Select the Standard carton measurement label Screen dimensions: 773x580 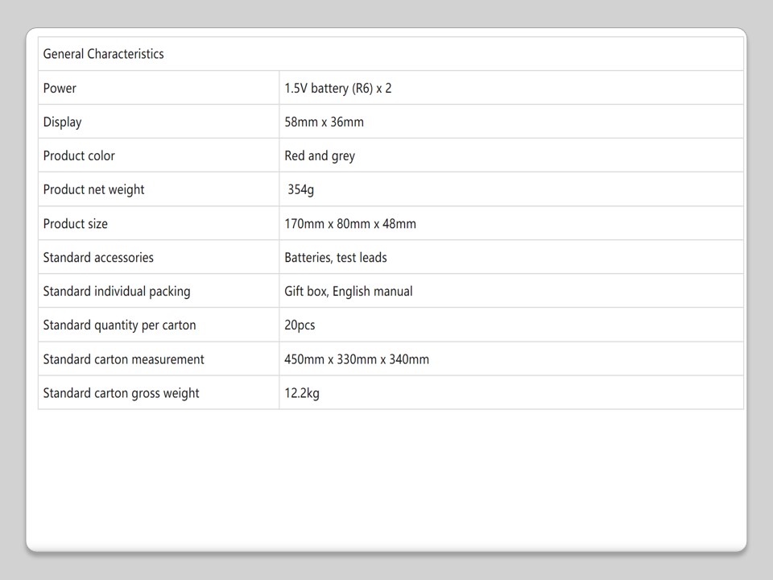pyautogui.click(x=123, y=359)
